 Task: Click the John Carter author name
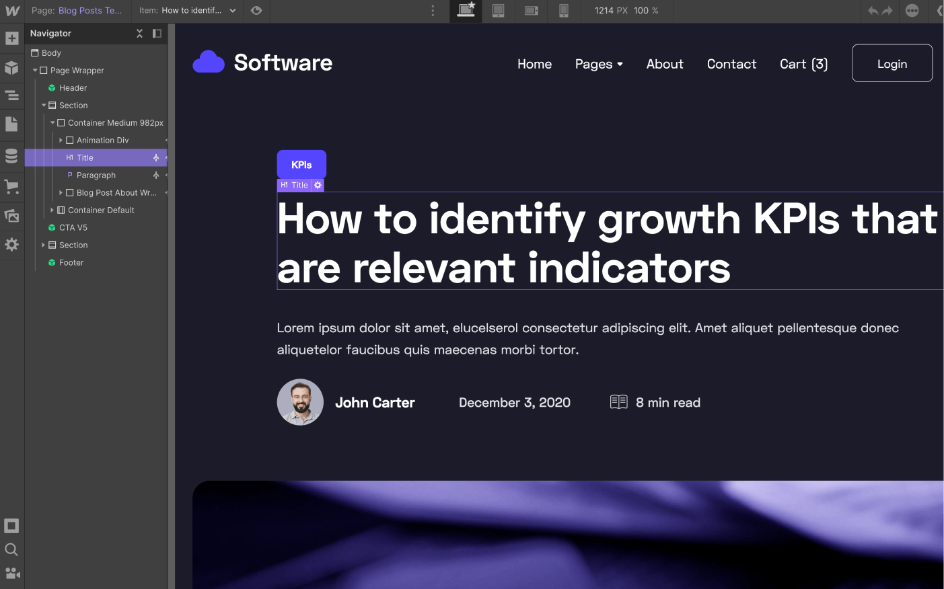click(375, 403)
